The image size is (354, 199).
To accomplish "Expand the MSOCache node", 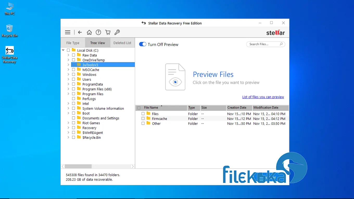I will click(x=68, y=70).
